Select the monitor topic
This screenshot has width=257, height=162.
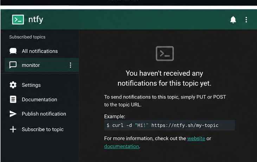click(41, 65)
